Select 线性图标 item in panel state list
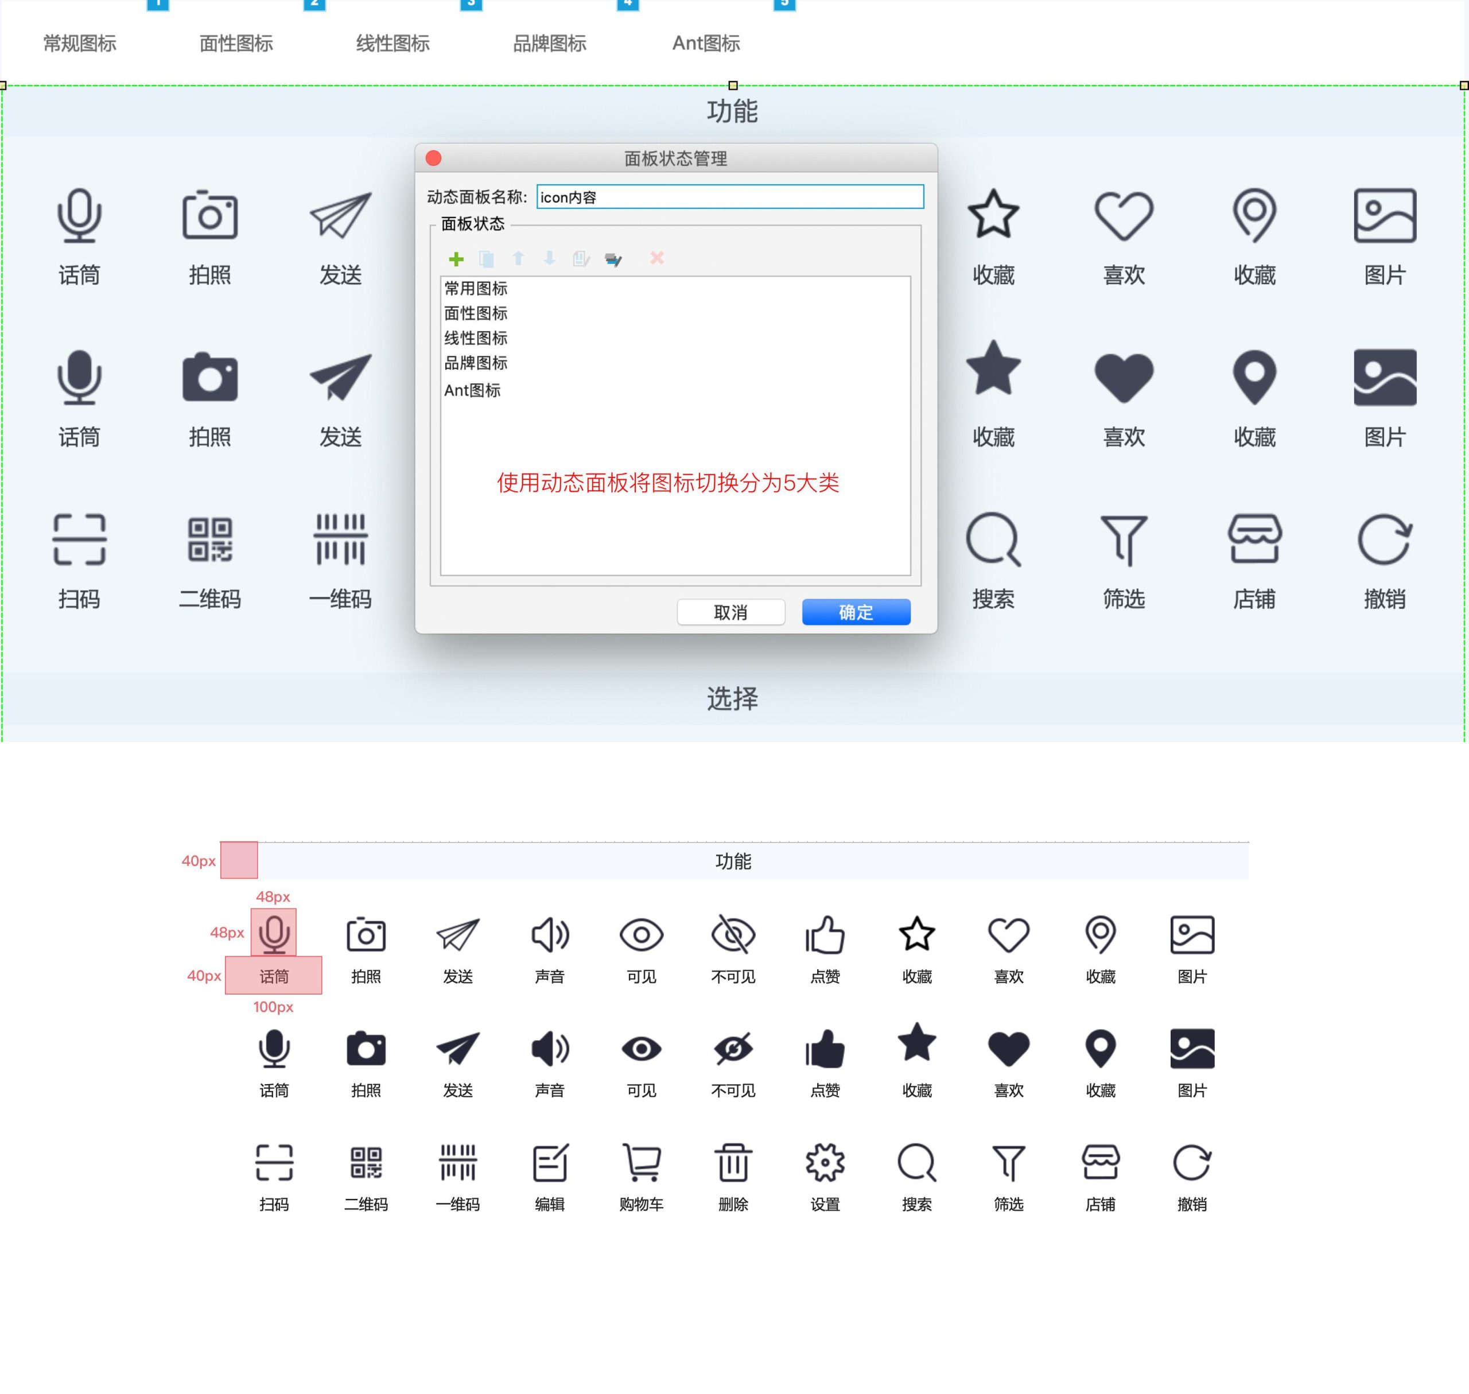1469x1394 pixels. pyautogui.click(x=475, y=338)
